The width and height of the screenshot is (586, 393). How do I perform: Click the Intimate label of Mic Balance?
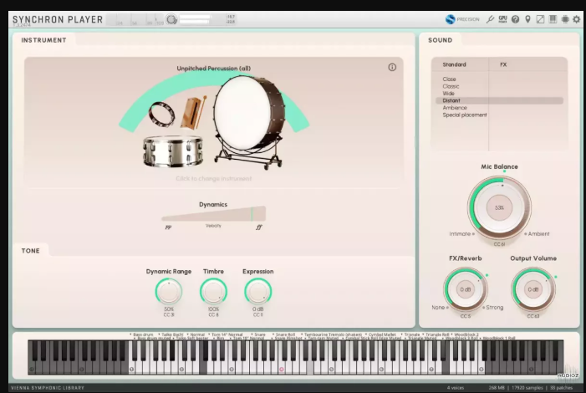[x=460, y=233]
